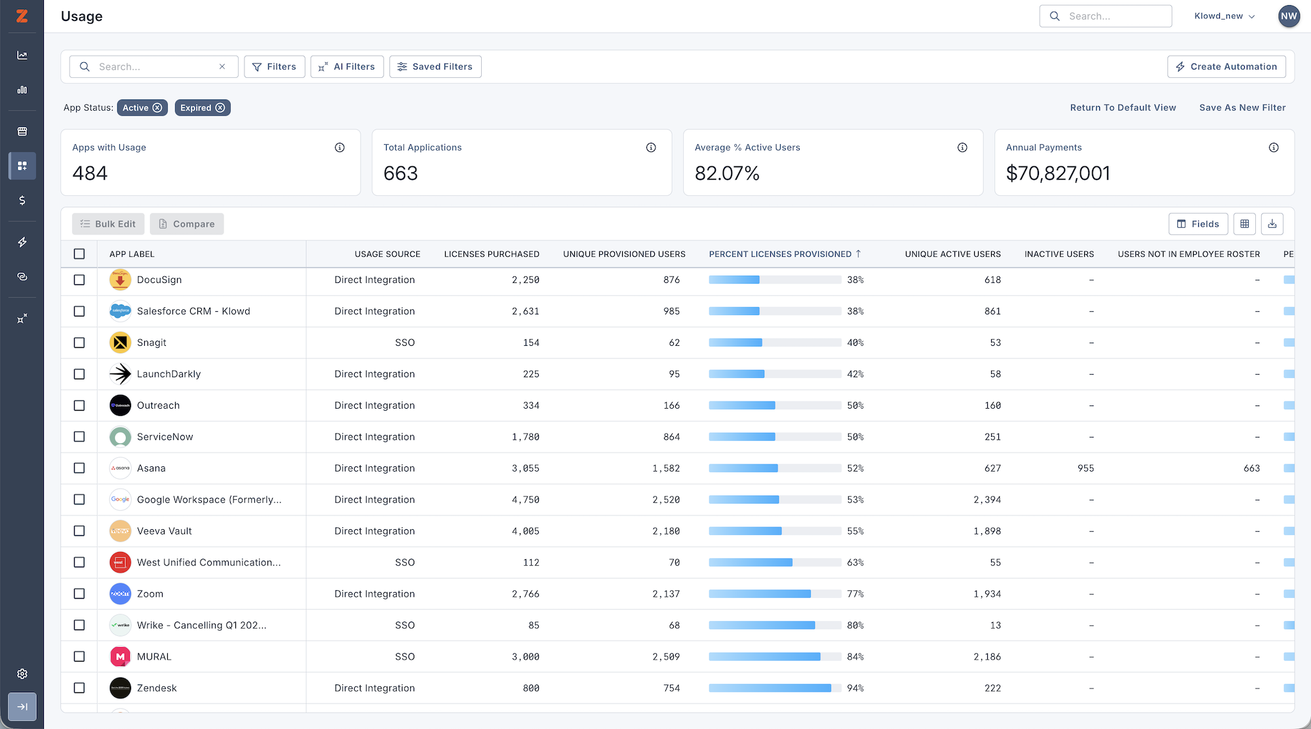Screen dimensions: 1311x729
Task: Click the Zendesk 94% provisioned progress bar
Action: pyautogui.click(x=775, y=688)
